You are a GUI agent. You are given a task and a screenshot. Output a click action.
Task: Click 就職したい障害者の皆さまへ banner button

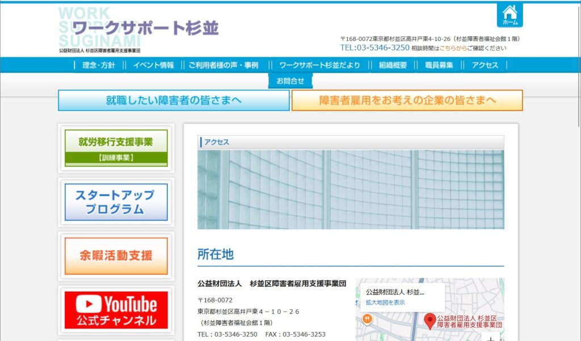[174, 100]
